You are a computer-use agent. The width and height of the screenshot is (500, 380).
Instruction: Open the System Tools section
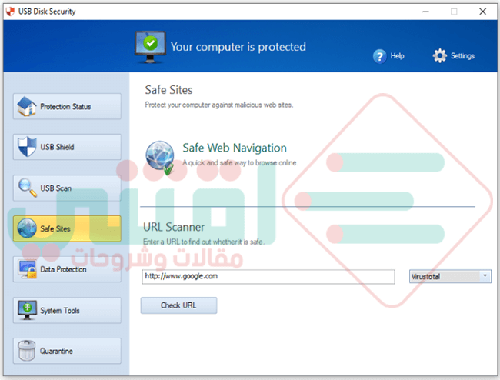click(67, 310)
